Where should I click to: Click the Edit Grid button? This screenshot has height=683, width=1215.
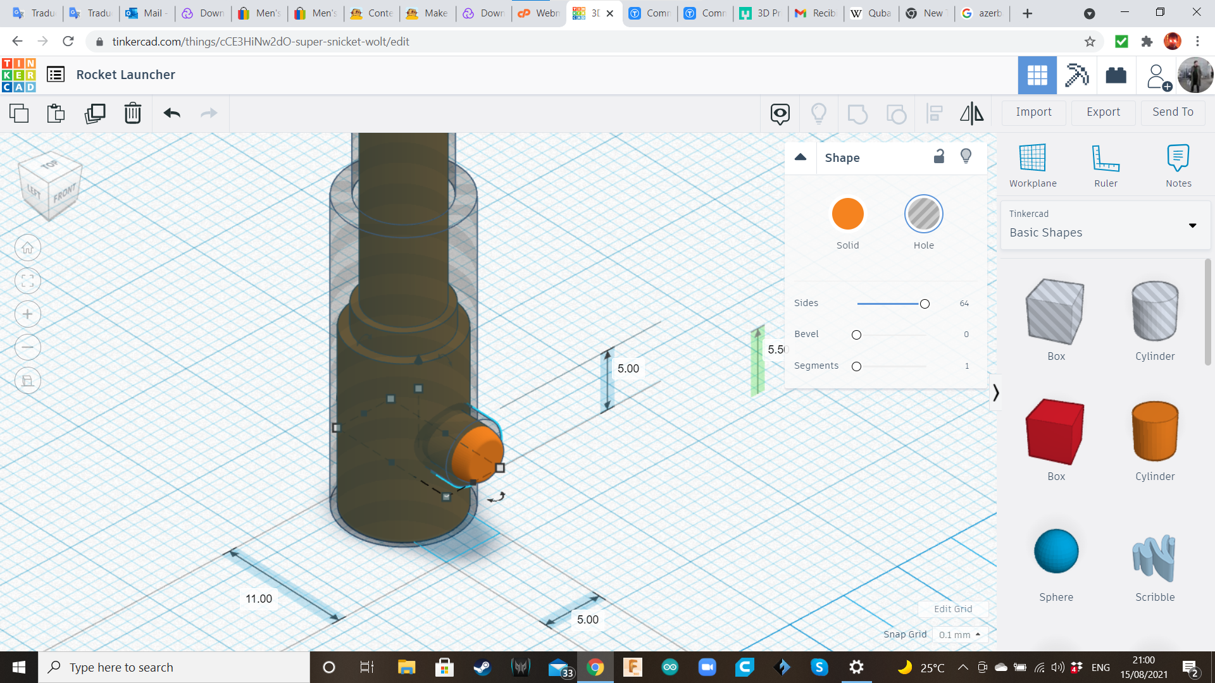952,609
